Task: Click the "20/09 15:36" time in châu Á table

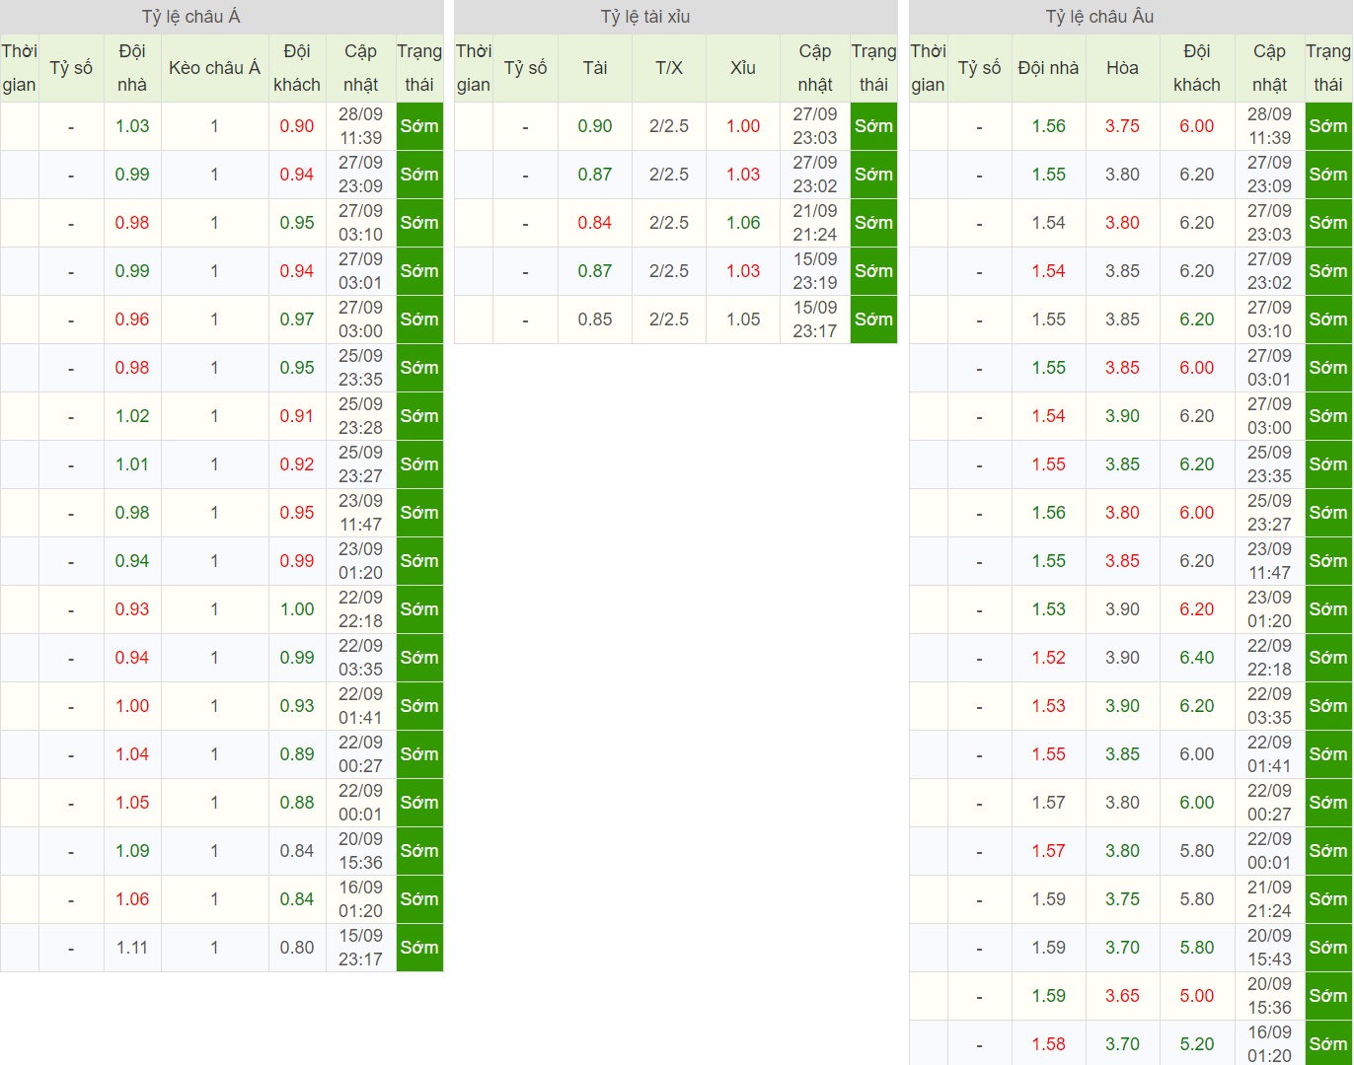Action: tap(360, 851)
